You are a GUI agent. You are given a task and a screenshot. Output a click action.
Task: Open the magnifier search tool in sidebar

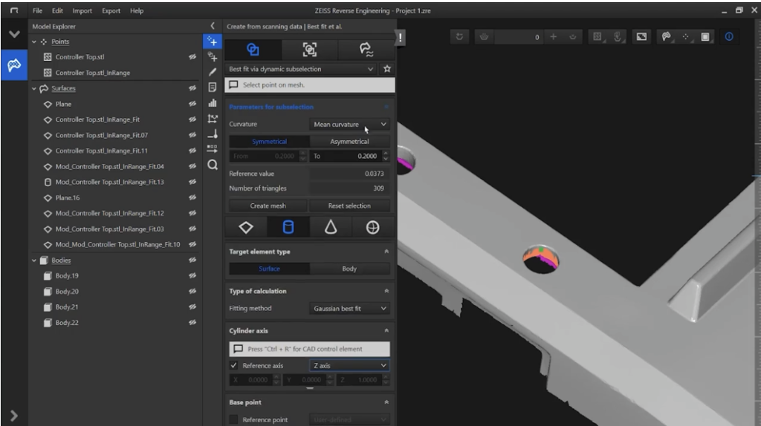(212, 165)
